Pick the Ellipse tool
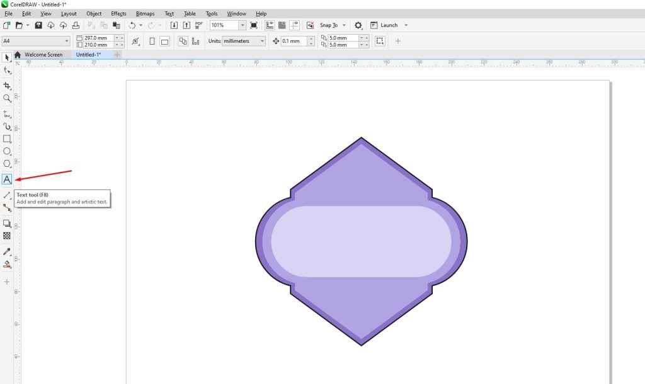Image resolution: width=645 pixels, height=384 pixels. tap(7, 151)
